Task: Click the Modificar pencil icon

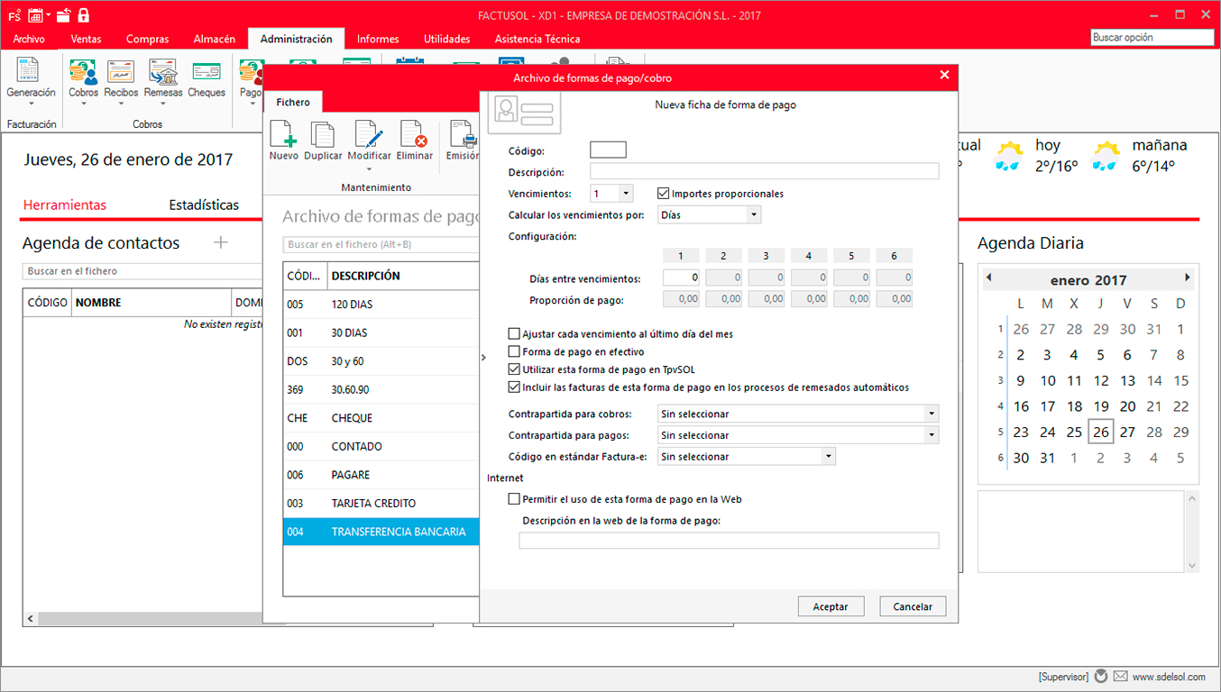Action: coord(370,134)
